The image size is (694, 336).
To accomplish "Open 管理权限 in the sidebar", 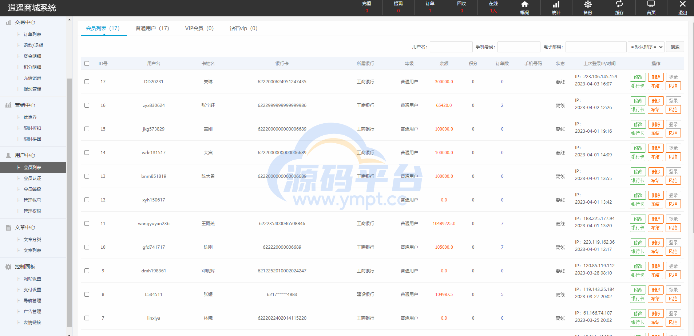I will [32, 211].
